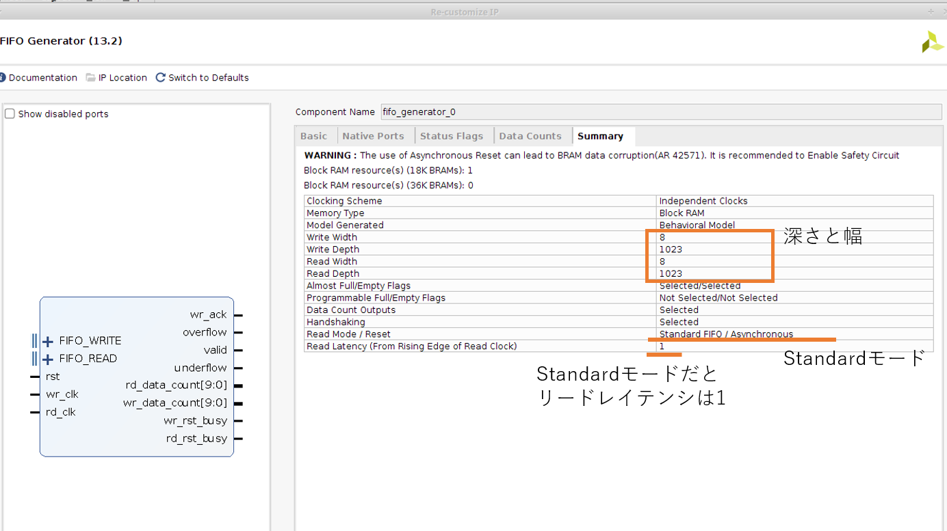The height and width of the screenshot is (531, 947).
Task: Click the IP Location folder icon
Action: coord(90,78)
